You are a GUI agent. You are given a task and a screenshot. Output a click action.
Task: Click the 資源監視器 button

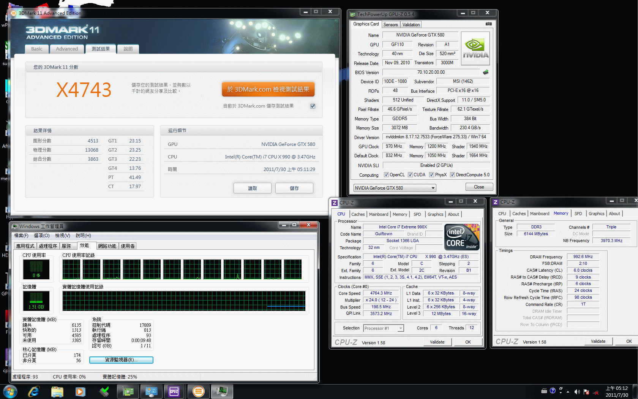121,360
